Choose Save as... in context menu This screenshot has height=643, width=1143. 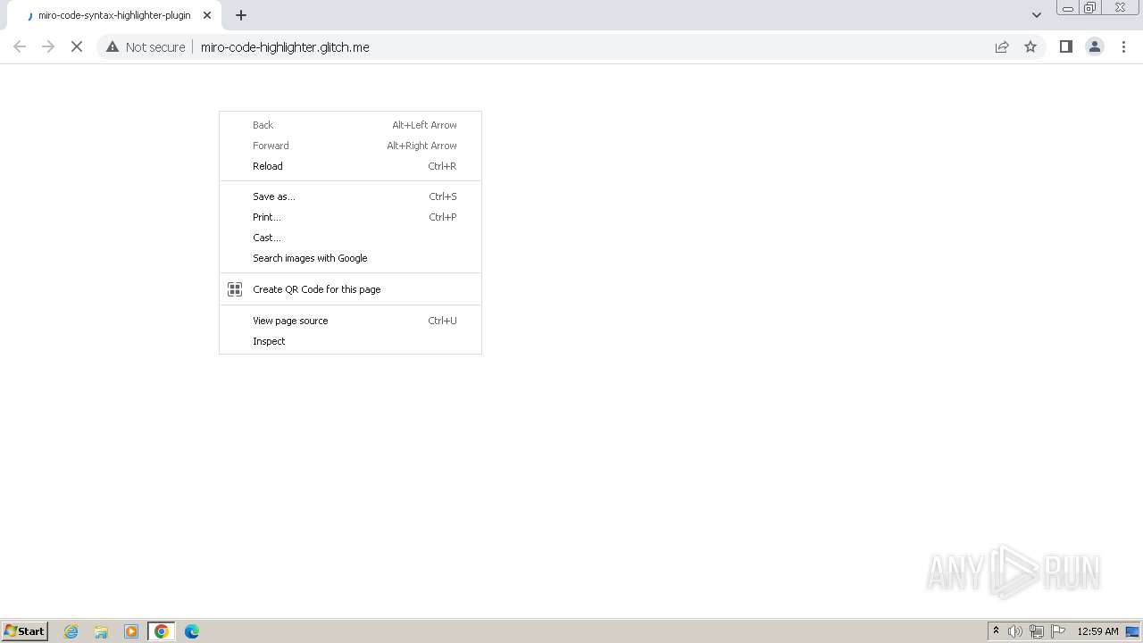point(350,196)
